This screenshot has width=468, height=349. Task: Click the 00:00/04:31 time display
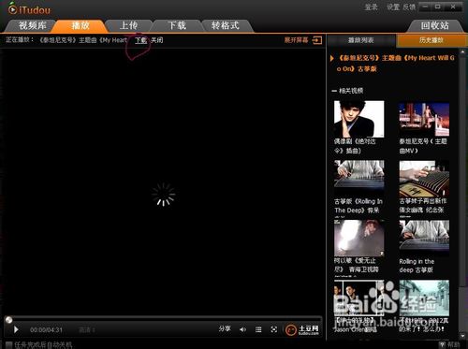click(46, 330)
